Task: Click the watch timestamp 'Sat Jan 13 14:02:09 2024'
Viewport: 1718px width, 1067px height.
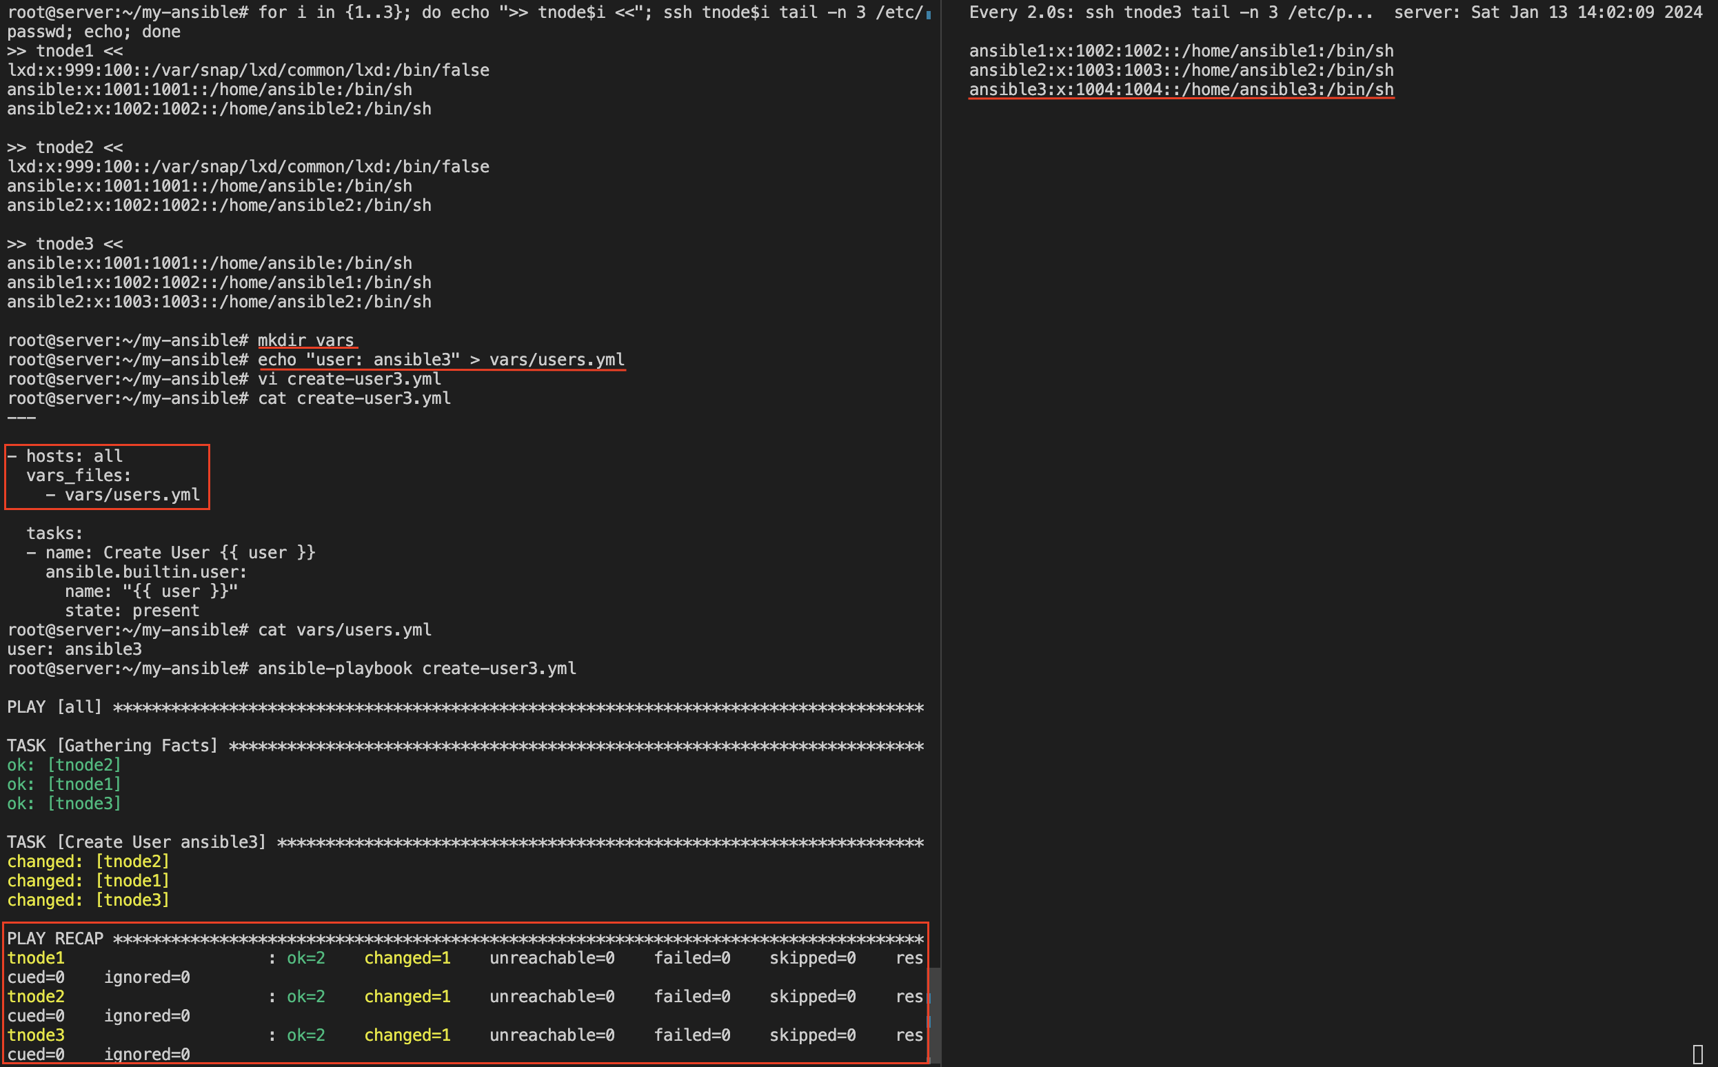Action: point(1586,12)
